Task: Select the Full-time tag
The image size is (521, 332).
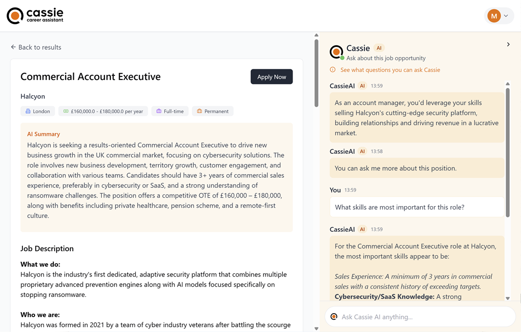Action: click(170, 111)
